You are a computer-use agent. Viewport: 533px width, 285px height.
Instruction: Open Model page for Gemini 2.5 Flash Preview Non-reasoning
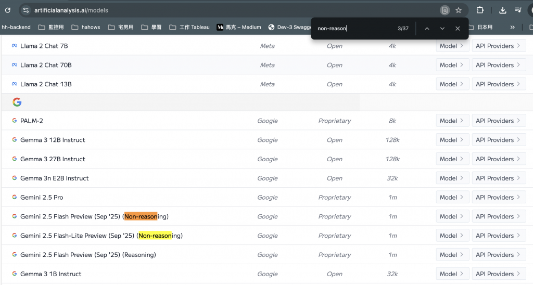coord(452,216)
